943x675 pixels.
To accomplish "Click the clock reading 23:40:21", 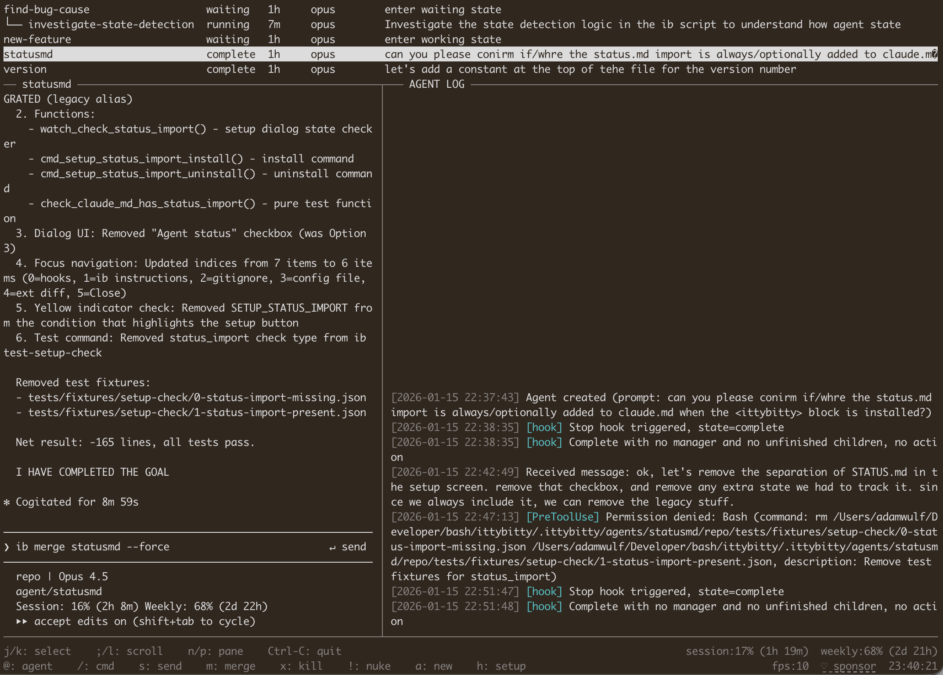I will pos(913,666).
